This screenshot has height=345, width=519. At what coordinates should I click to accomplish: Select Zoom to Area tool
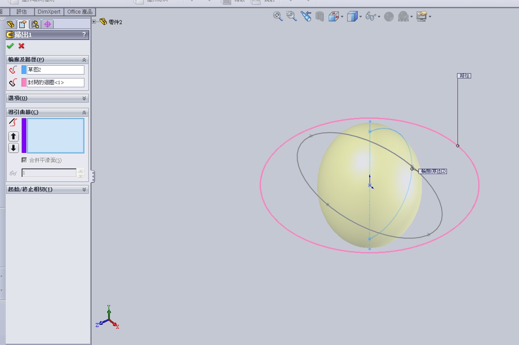coord(292,16)
